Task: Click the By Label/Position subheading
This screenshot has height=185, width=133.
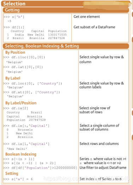Action: 21,103
